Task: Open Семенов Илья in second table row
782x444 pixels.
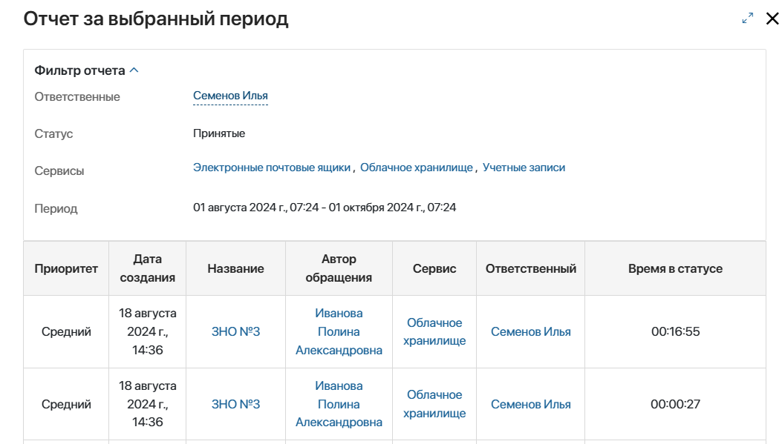Action: pyautogui.click(x=530, y=404)
